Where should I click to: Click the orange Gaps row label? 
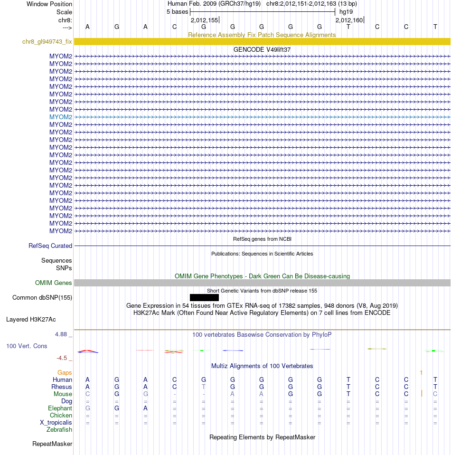click(x=65, y=372)
